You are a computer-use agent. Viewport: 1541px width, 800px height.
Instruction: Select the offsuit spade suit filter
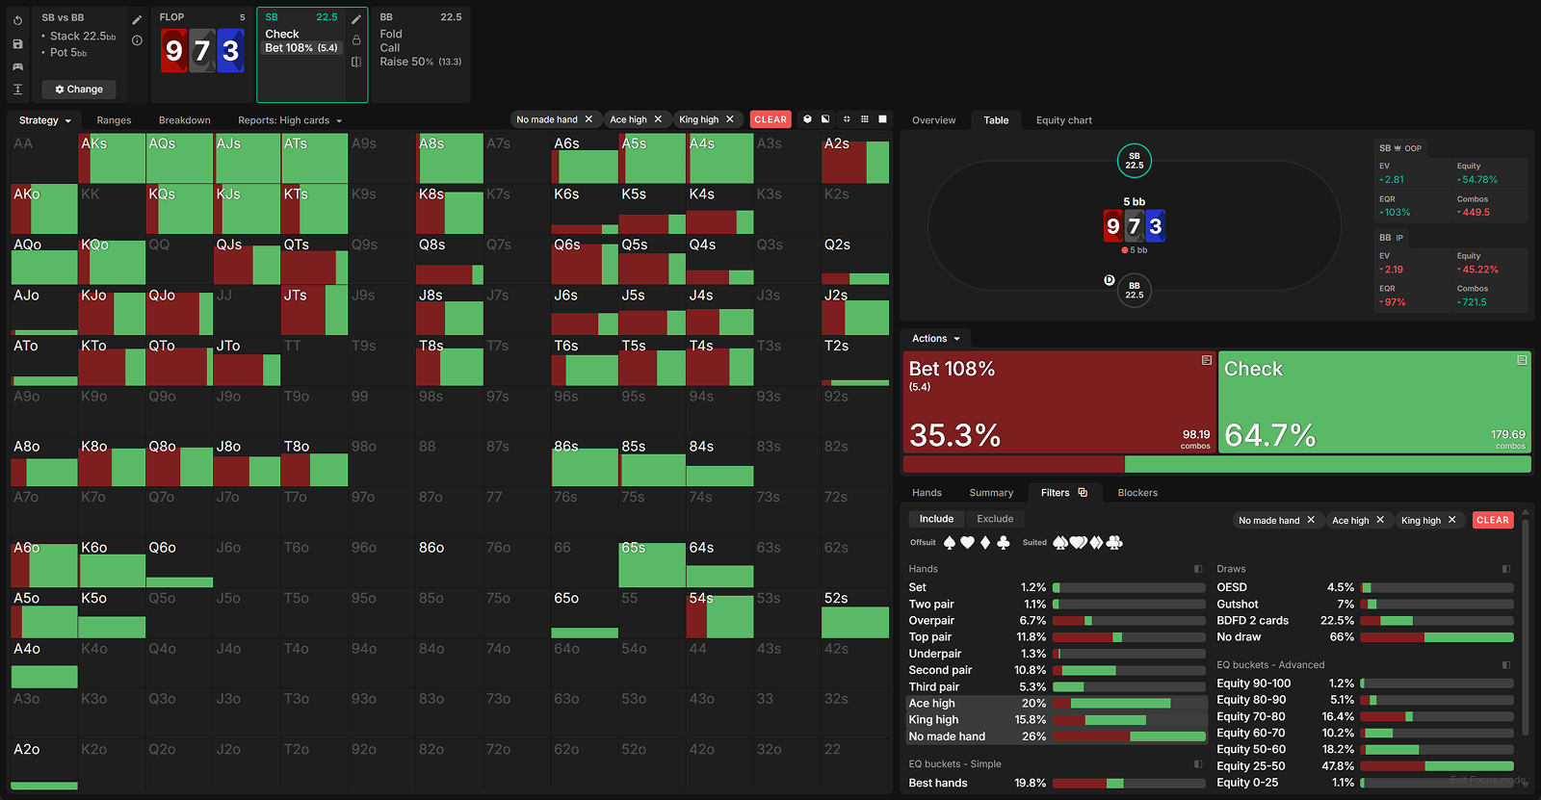click(x=950, y=543)
